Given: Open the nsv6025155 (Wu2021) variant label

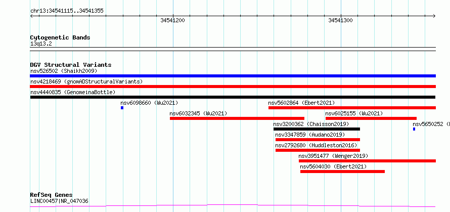Looking at the screenshot, I should (354, 113).
